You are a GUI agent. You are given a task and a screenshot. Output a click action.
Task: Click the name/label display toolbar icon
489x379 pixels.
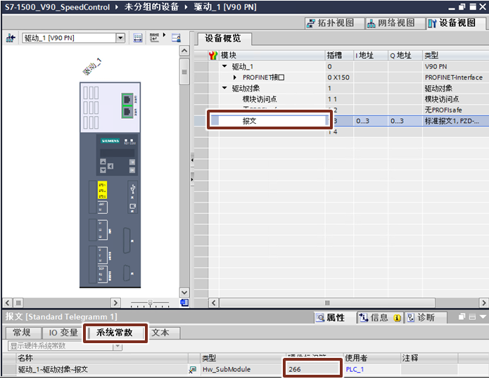point(154,37)
